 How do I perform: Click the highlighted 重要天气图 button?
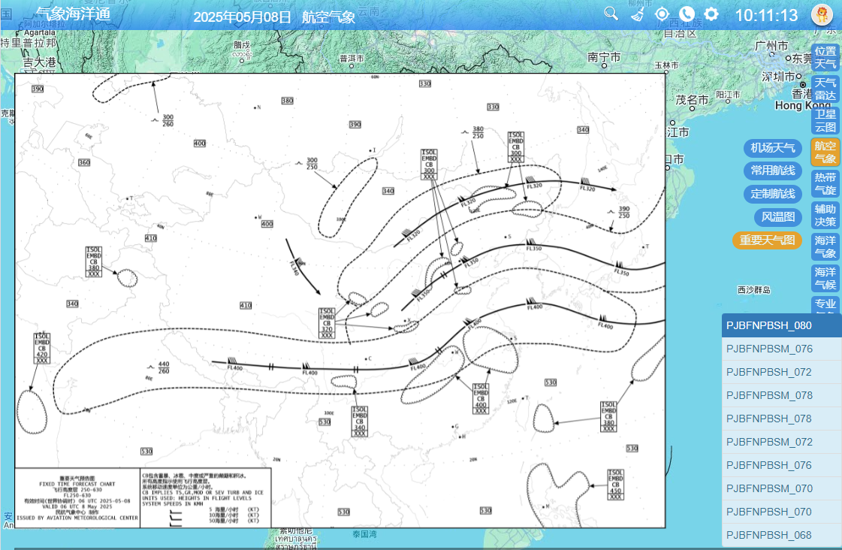coord(767,240)
